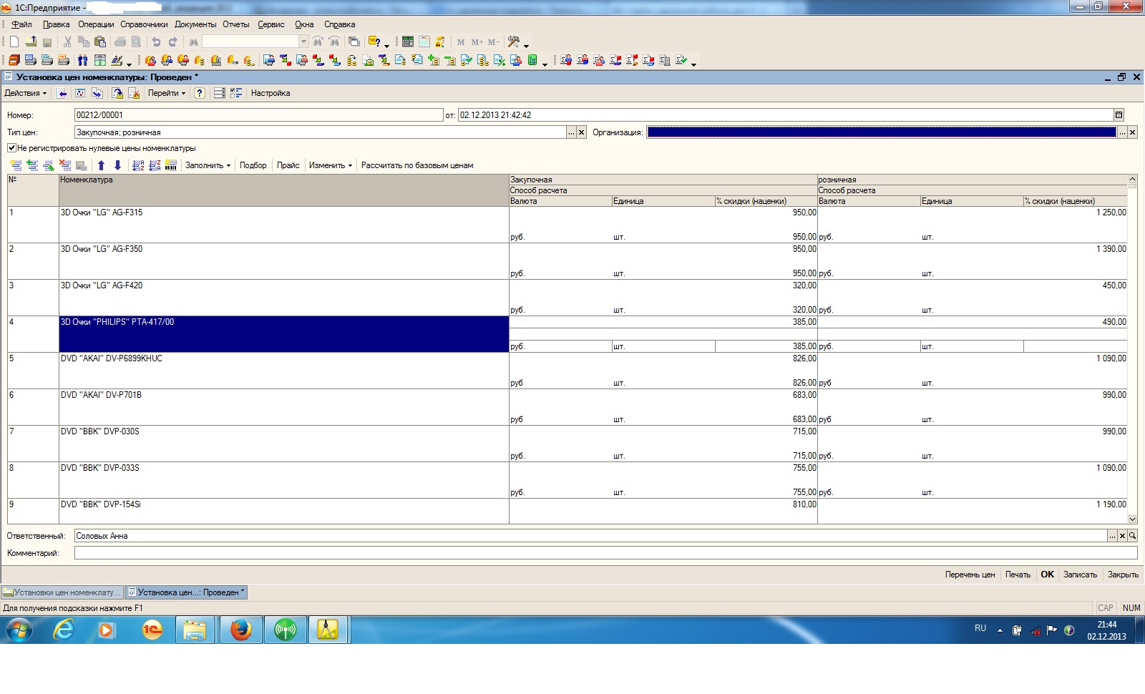Switch to 'Установки цен номенклату...' window tab
The height and width of the screenshot is (694, 1145).
pos(62,592)
